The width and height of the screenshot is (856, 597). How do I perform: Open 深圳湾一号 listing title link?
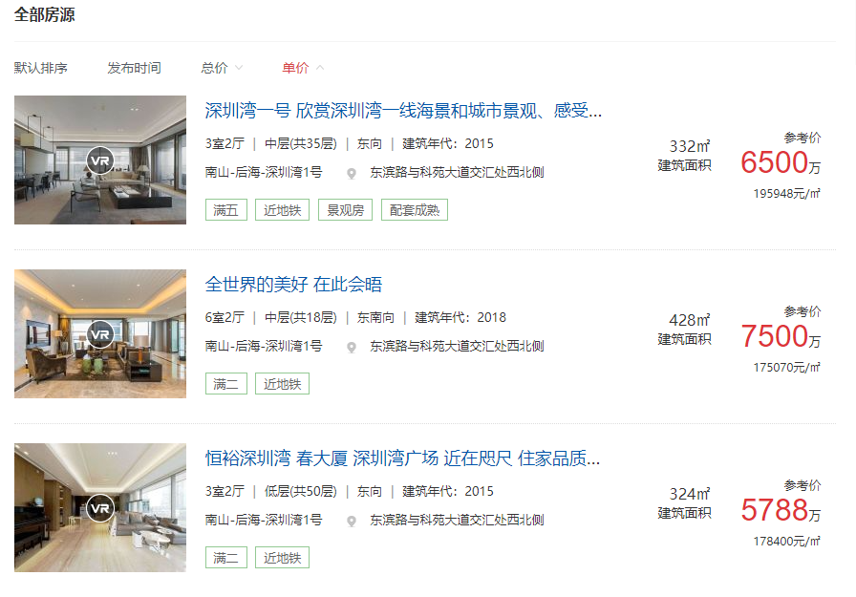pyautogui.click(x=403, y=111)
